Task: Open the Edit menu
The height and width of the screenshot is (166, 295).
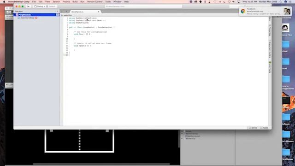Action: point(41,2)
